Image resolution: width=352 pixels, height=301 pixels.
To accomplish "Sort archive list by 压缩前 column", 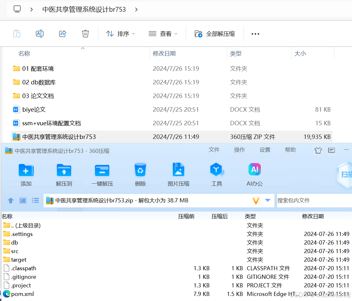I will pos(186,216).
